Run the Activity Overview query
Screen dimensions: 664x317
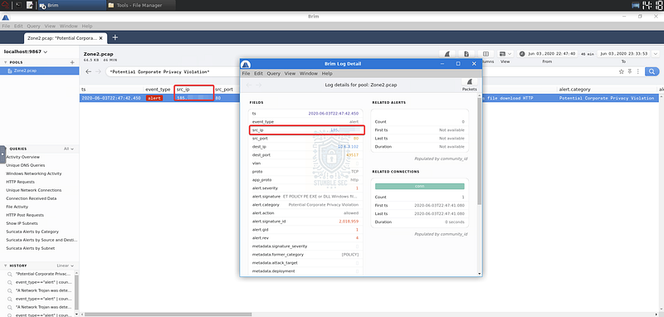23,157
